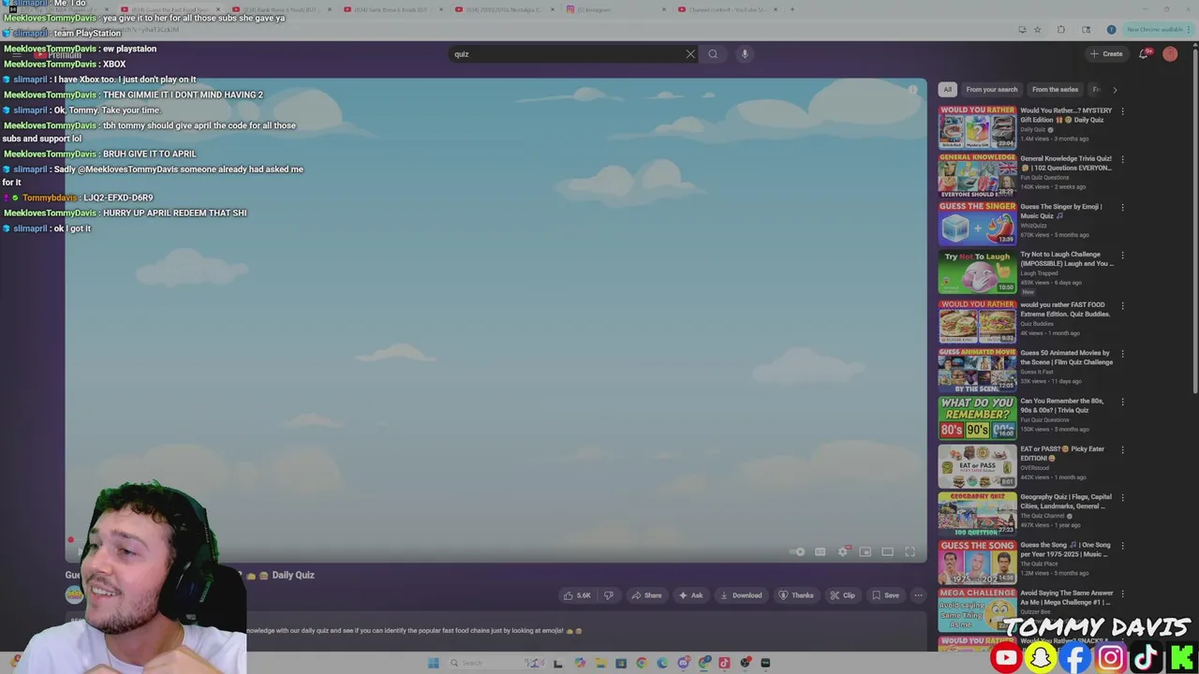
Task: Select the From the series chip
Action: [x=1055, y=90]
